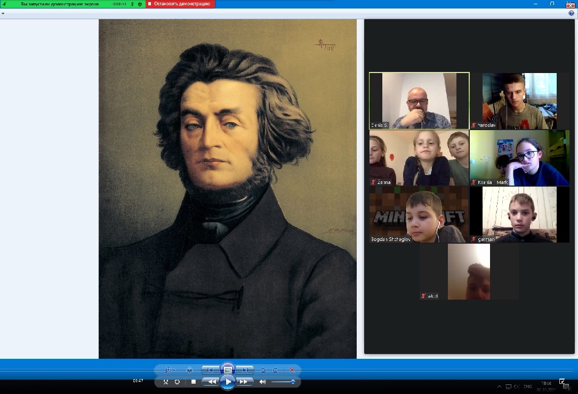The width and height of the screenshot is (578, 394).
Task: Rotate the portrait counterclockwise
Action: [x=263, y=370]
